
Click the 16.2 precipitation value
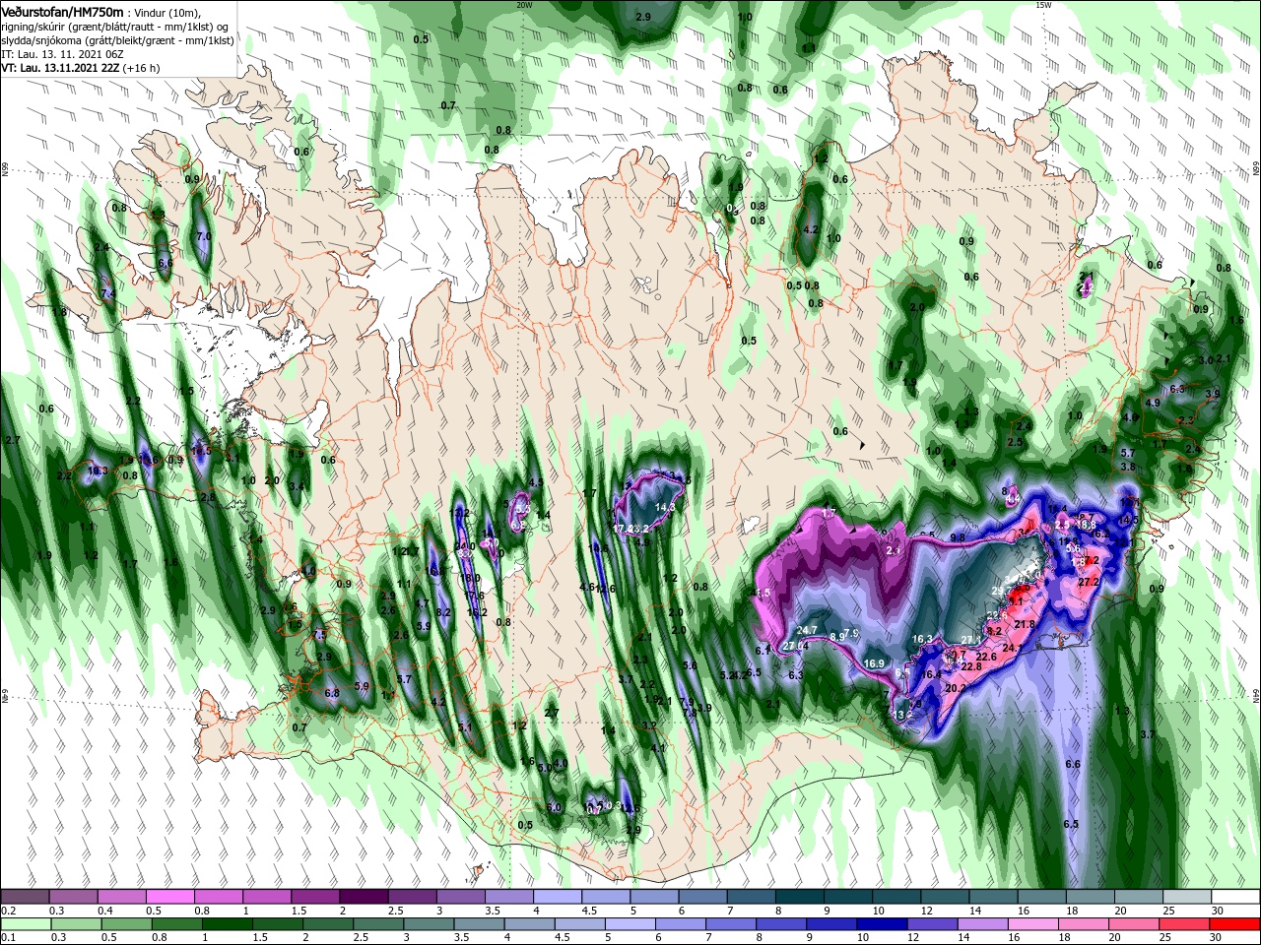[477, 612]
